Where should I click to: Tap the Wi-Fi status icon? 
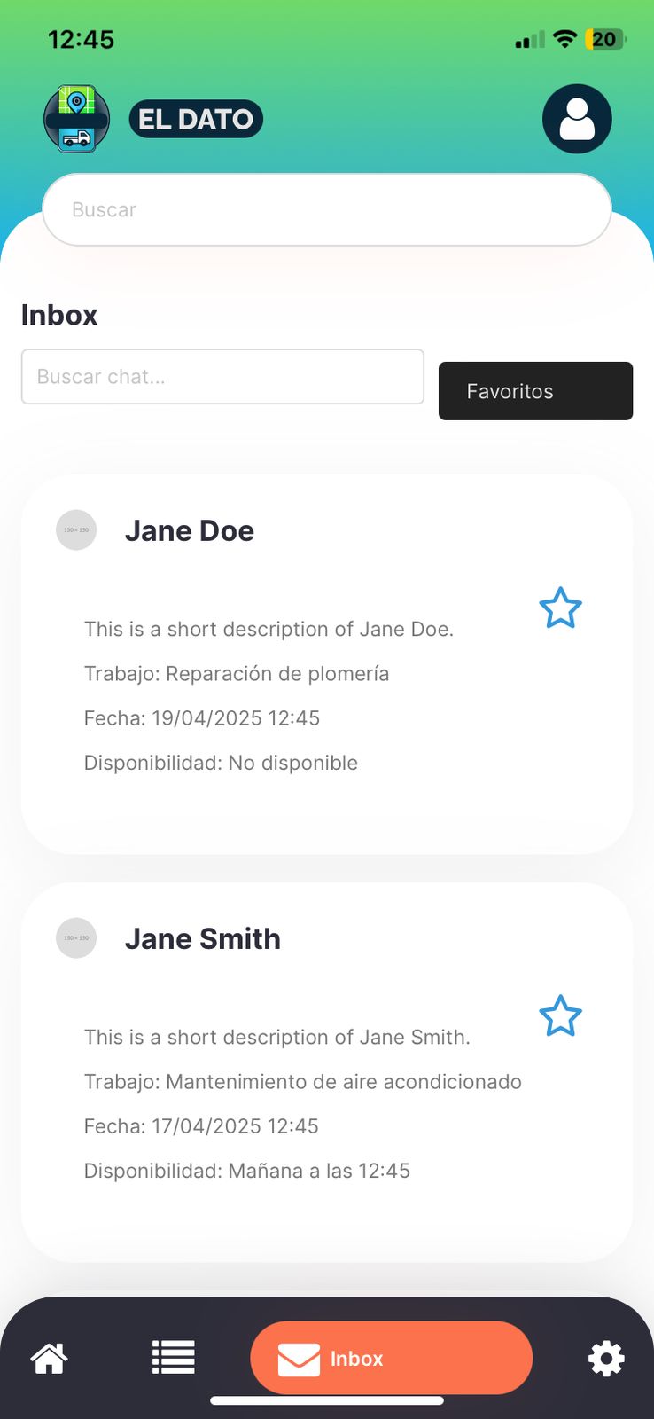coord(564,38)
